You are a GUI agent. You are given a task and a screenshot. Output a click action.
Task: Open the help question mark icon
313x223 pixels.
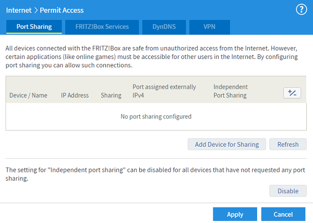(301, 9)
